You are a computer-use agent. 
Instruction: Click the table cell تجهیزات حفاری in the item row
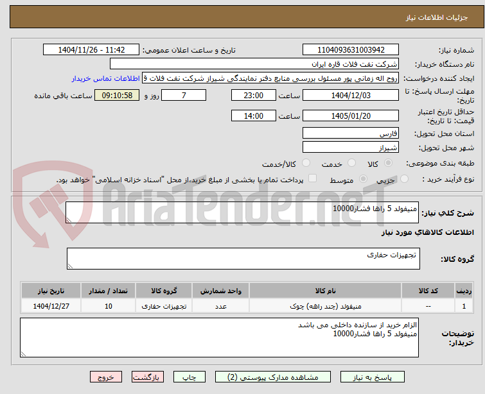(x=164, y=306)
